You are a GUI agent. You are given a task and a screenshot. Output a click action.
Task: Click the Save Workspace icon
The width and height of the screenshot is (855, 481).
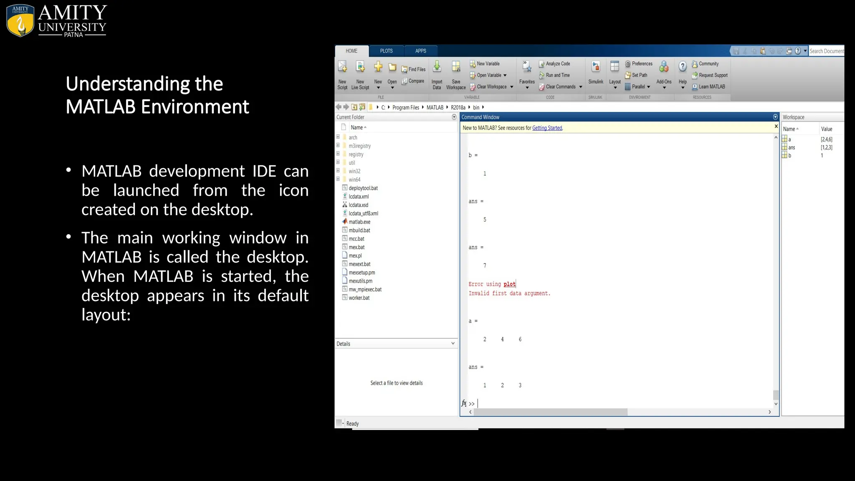tap(456, 67)
